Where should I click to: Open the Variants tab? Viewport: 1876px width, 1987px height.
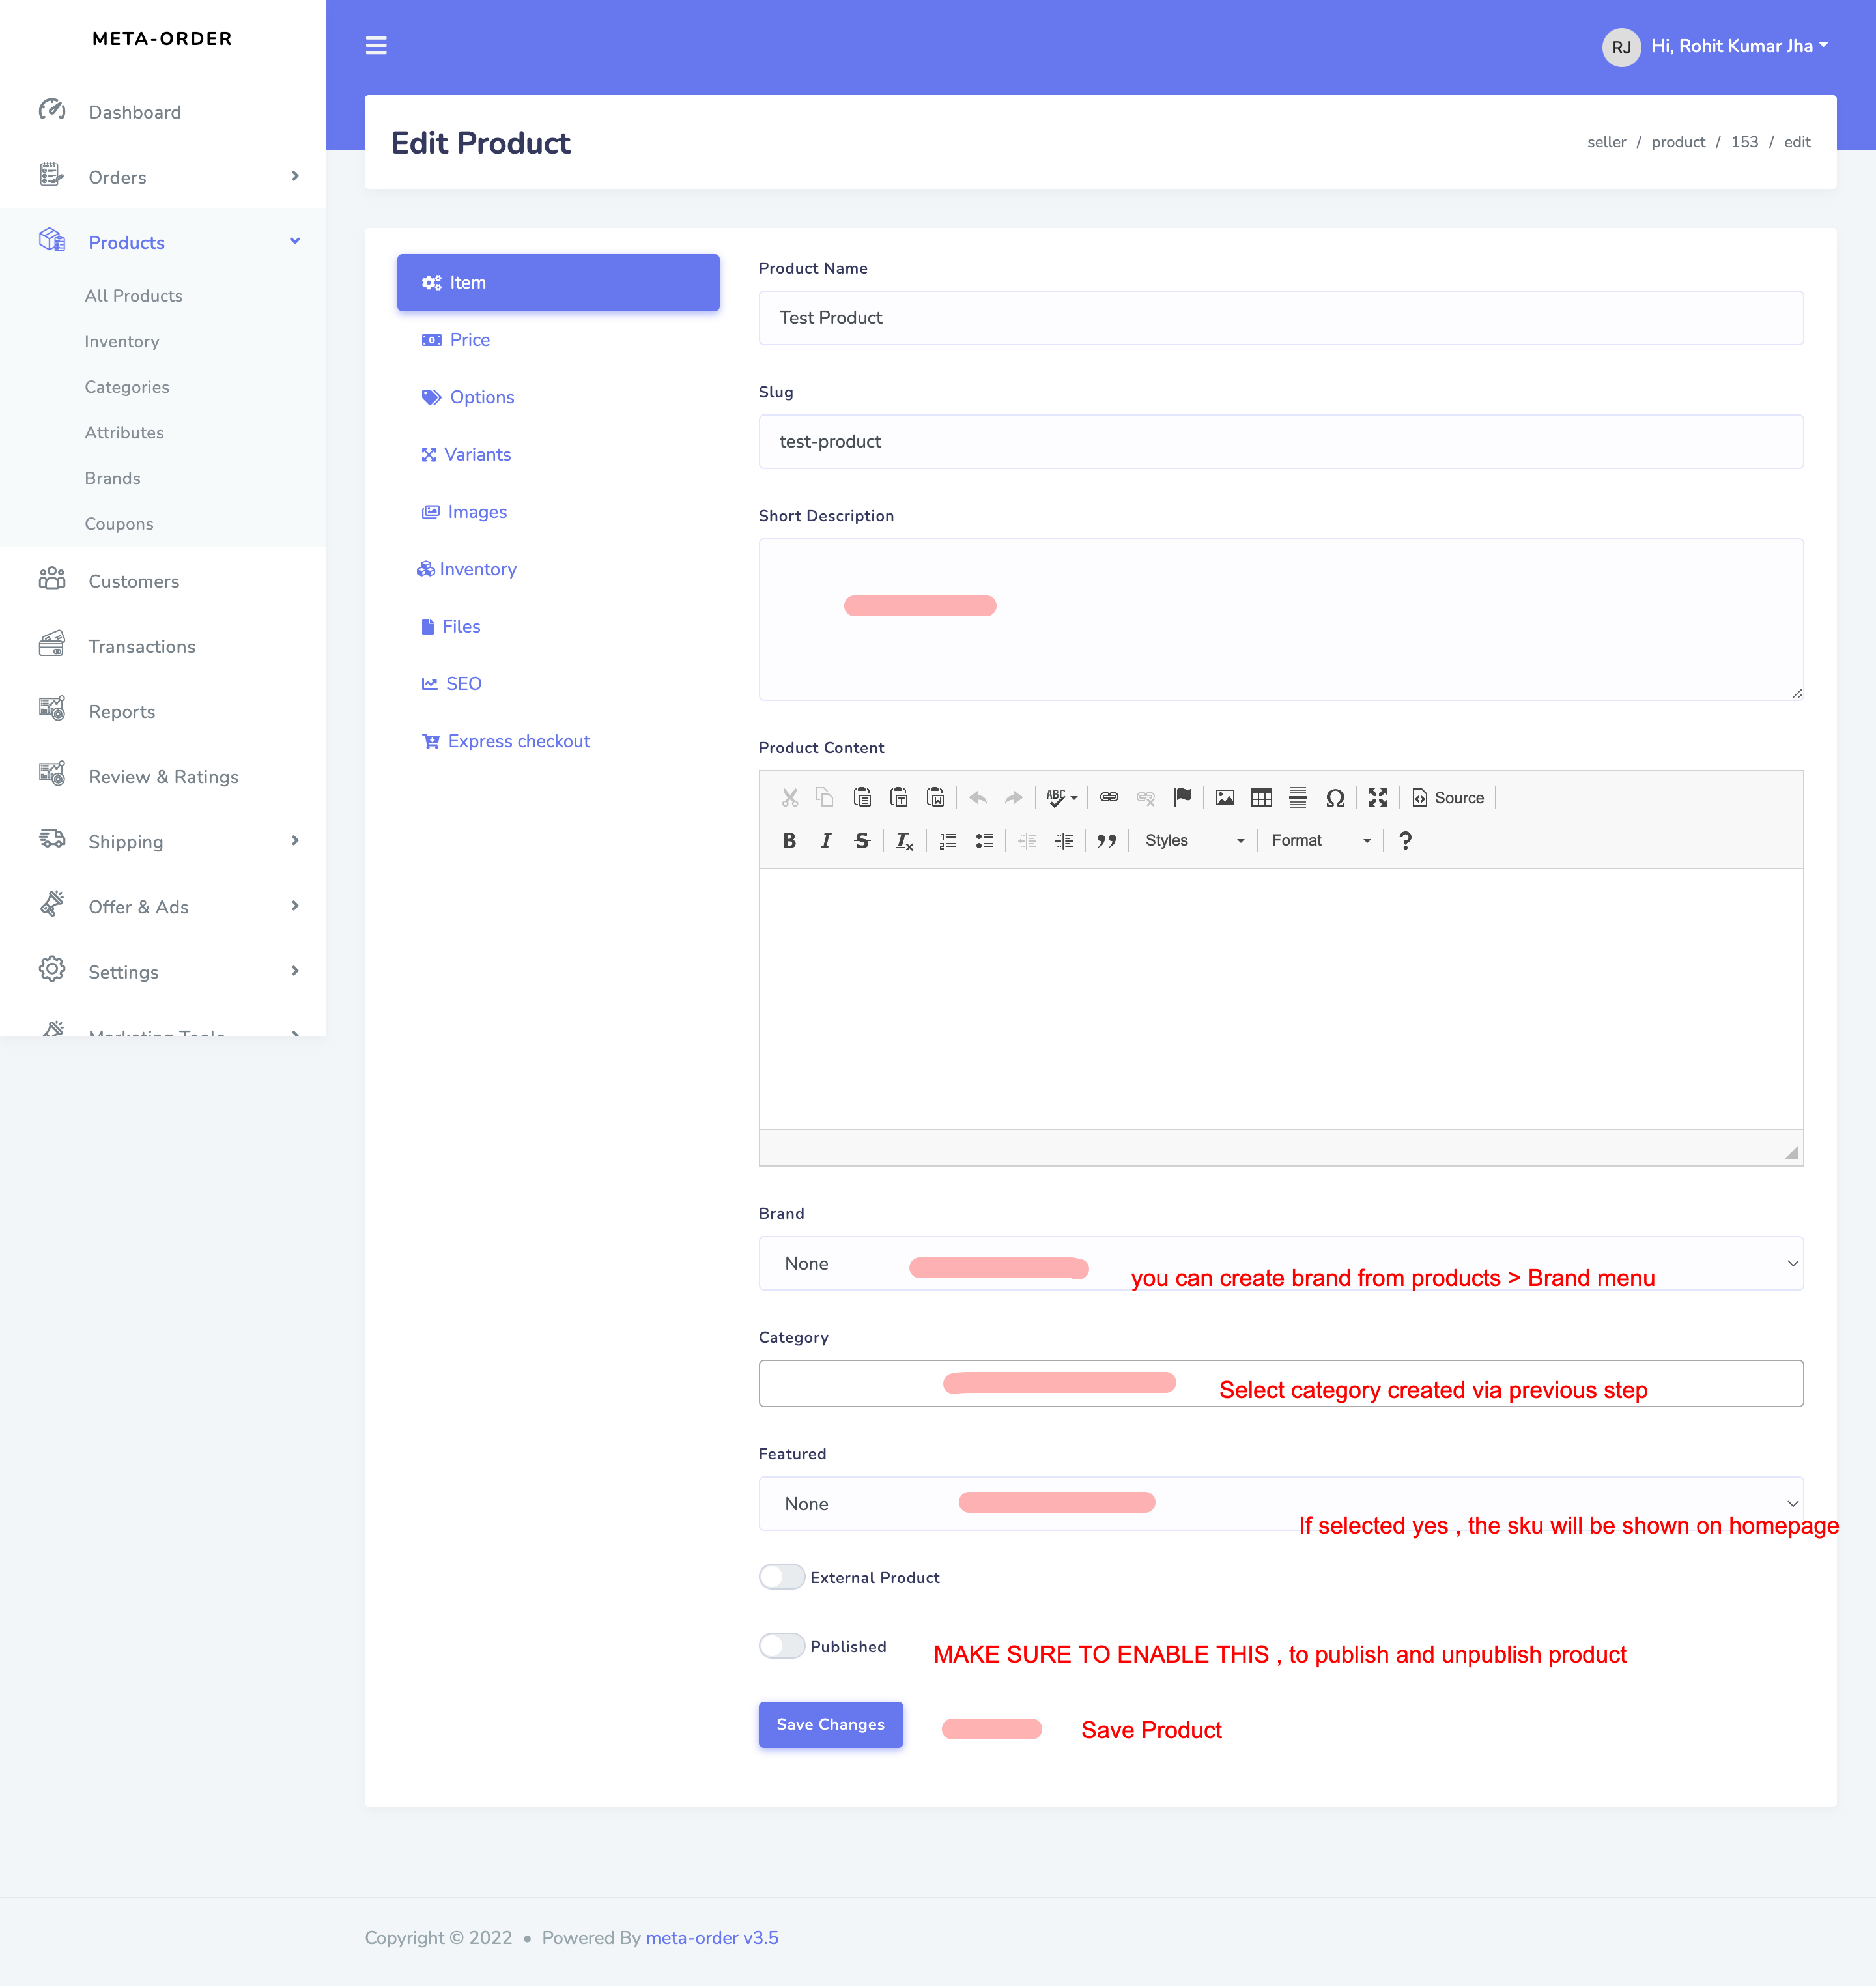tap(477, 455)
